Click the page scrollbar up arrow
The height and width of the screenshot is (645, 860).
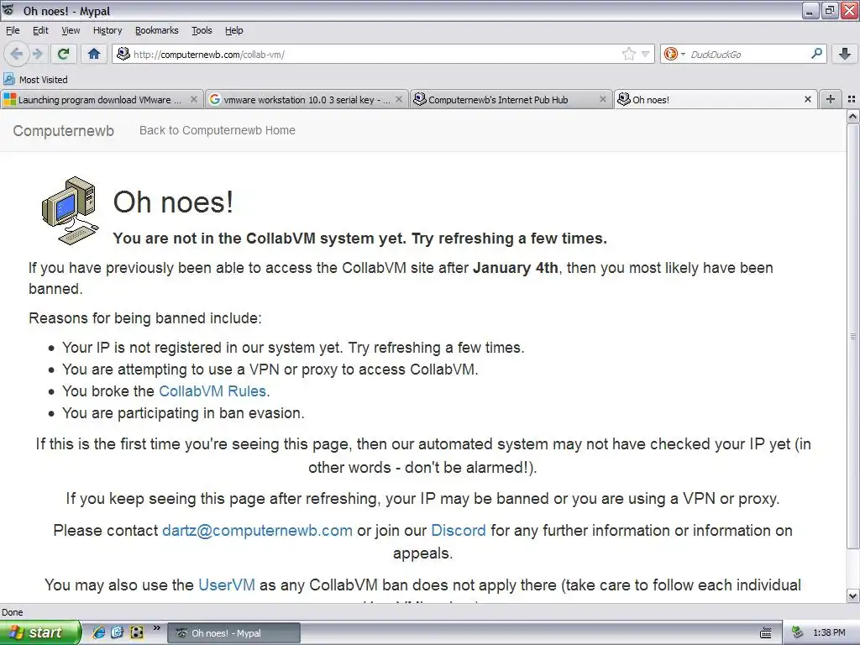[x=853, y=116]
